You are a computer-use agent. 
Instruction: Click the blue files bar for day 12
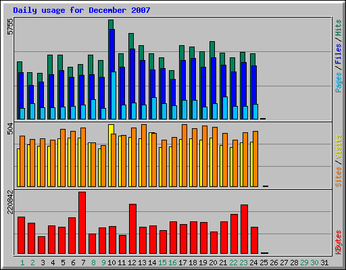point(132,76)
